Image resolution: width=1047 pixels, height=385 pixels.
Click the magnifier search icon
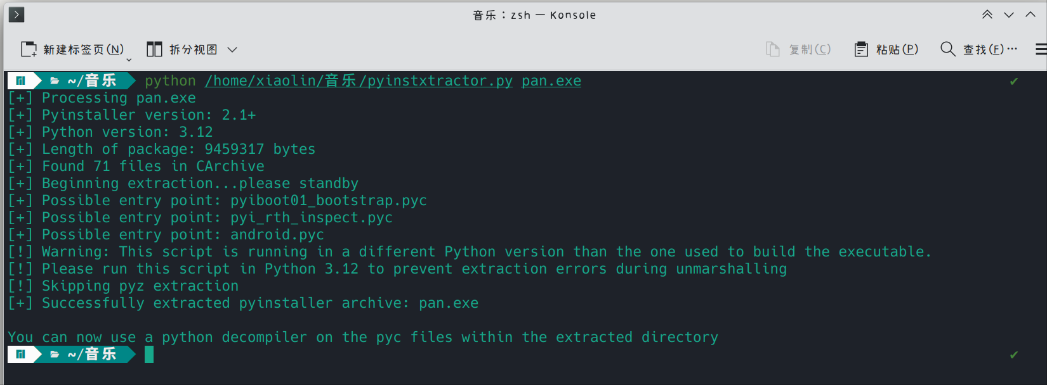coord(947,49)
